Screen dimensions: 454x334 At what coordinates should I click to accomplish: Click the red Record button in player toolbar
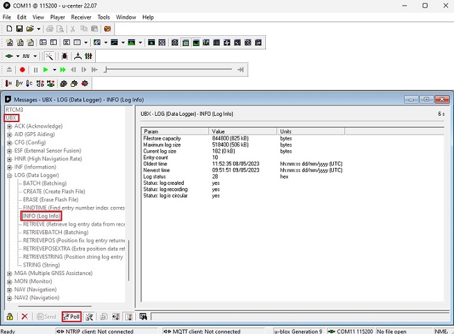tap(23, 70)
